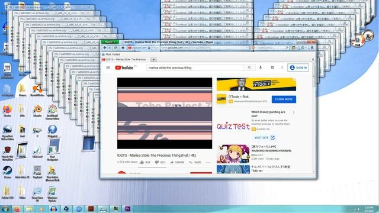Viewport: 379px width, 213px height.
Task: Open the Windows Start button
Action: click(x=5, y=209)
